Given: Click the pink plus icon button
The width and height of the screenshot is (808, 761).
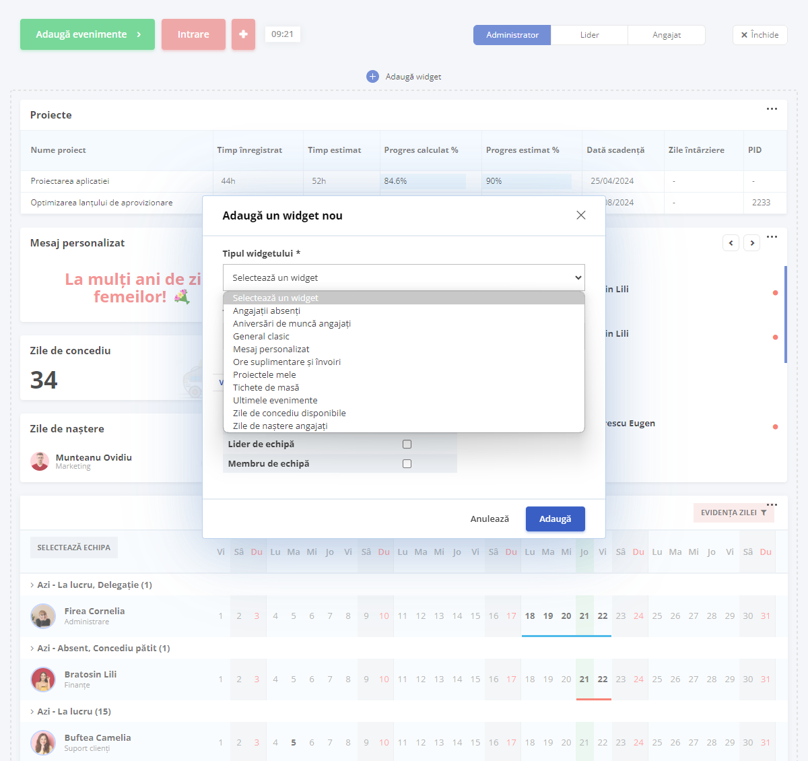Looking at the screenshot, I should [243, 34].
